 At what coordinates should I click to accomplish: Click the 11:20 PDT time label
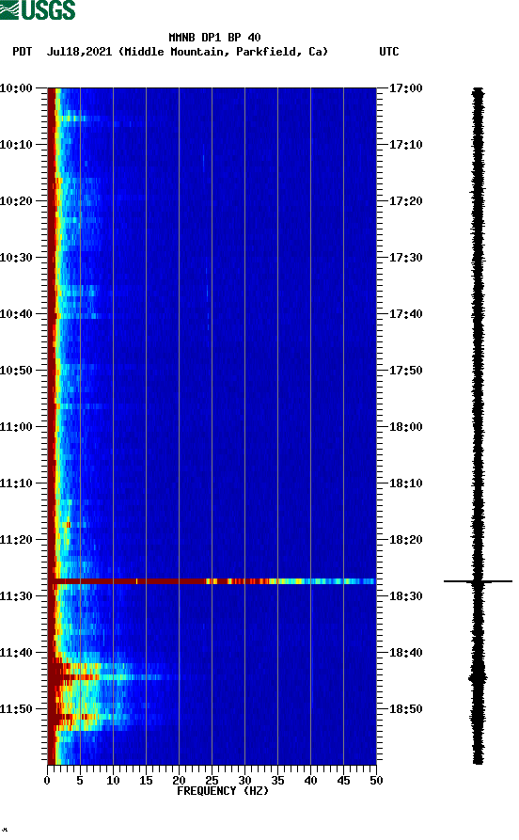point(16,540)
